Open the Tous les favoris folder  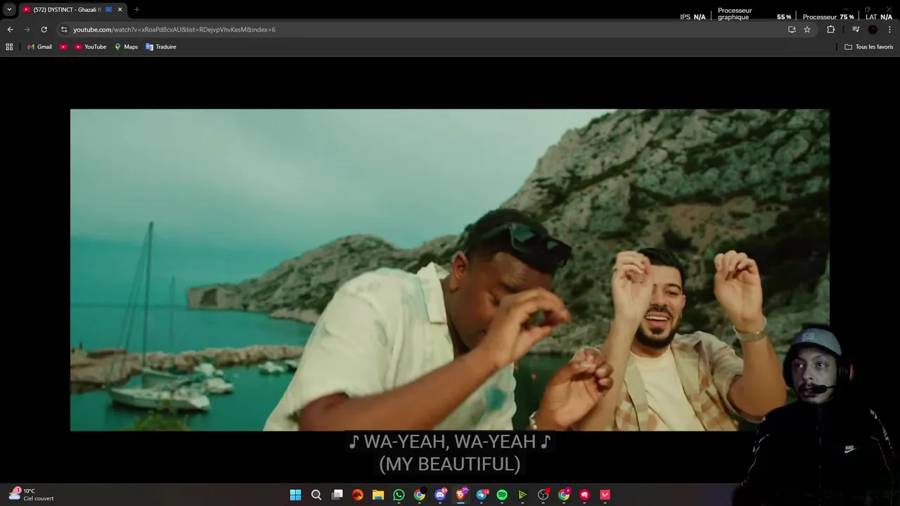pyautogui.click(x=869, y=46)
